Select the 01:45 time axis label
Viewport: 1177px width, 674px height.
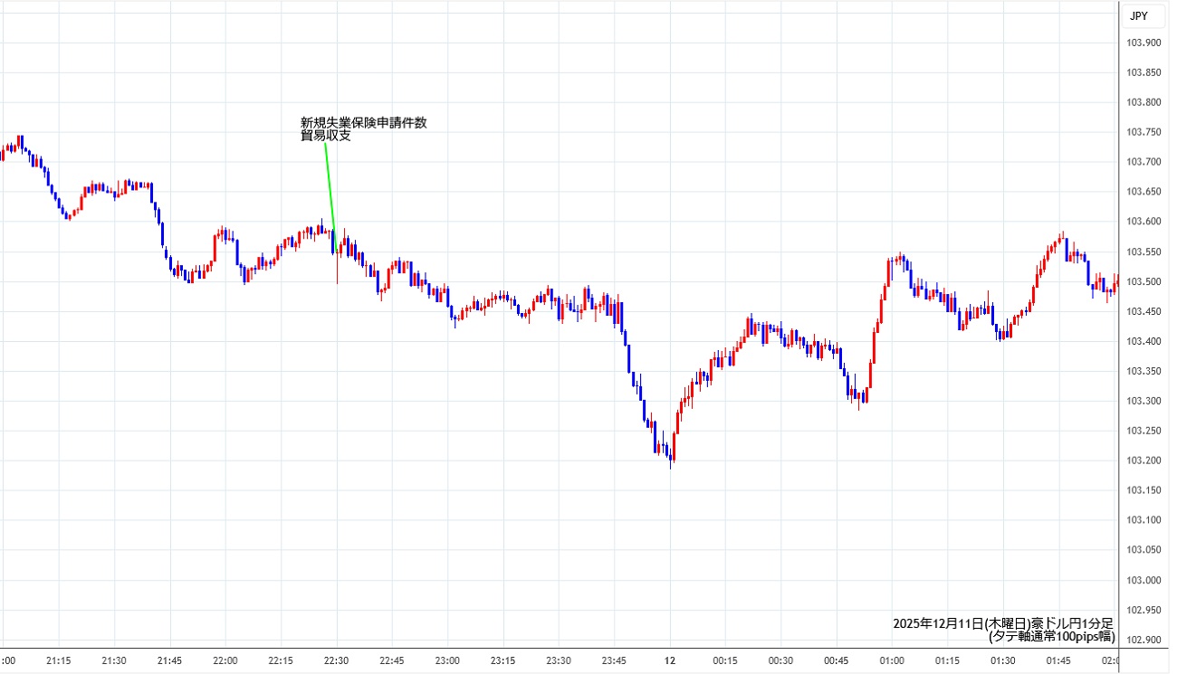tap(1058, 660)
